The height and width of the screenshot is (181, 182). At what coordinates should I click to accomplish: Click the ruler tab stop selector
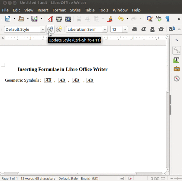click(3, 38)
